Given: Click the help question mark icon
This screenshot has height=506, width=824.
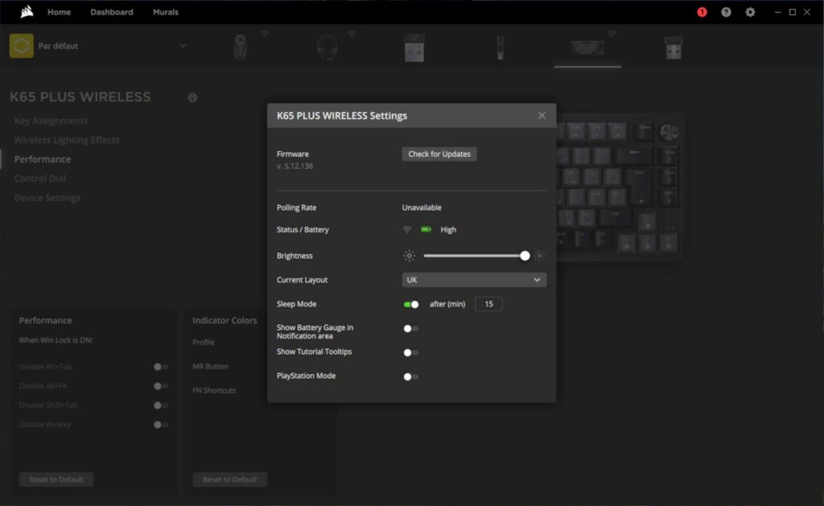Looking at the screenshot, I should (x=727, y=12).
